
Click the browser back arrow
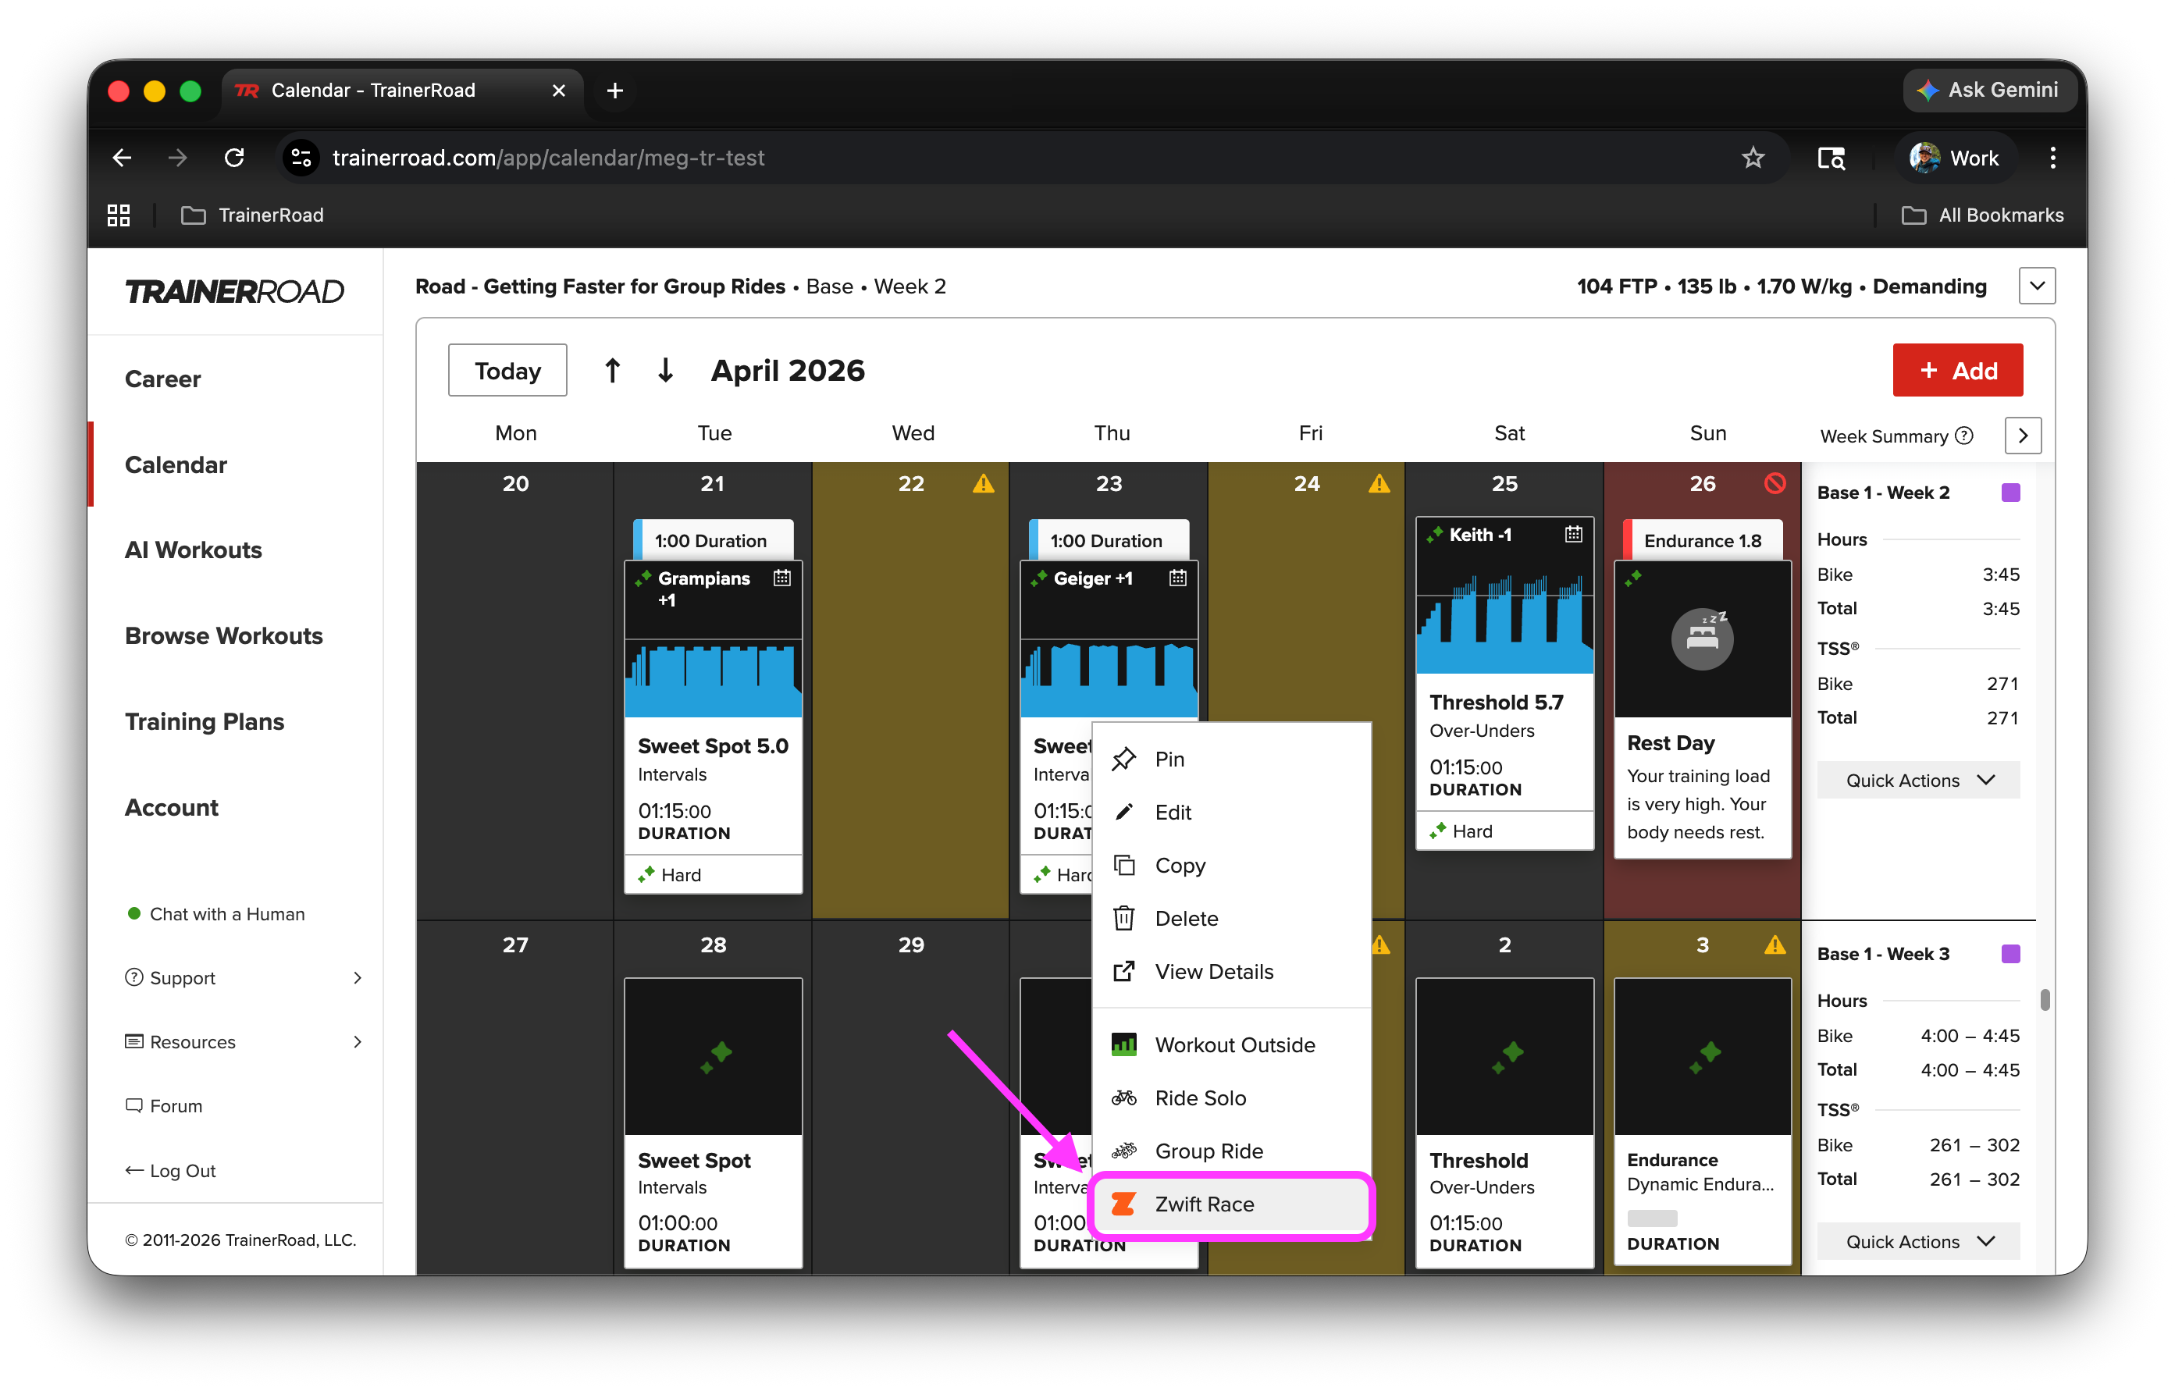click(x=122, y=158)
